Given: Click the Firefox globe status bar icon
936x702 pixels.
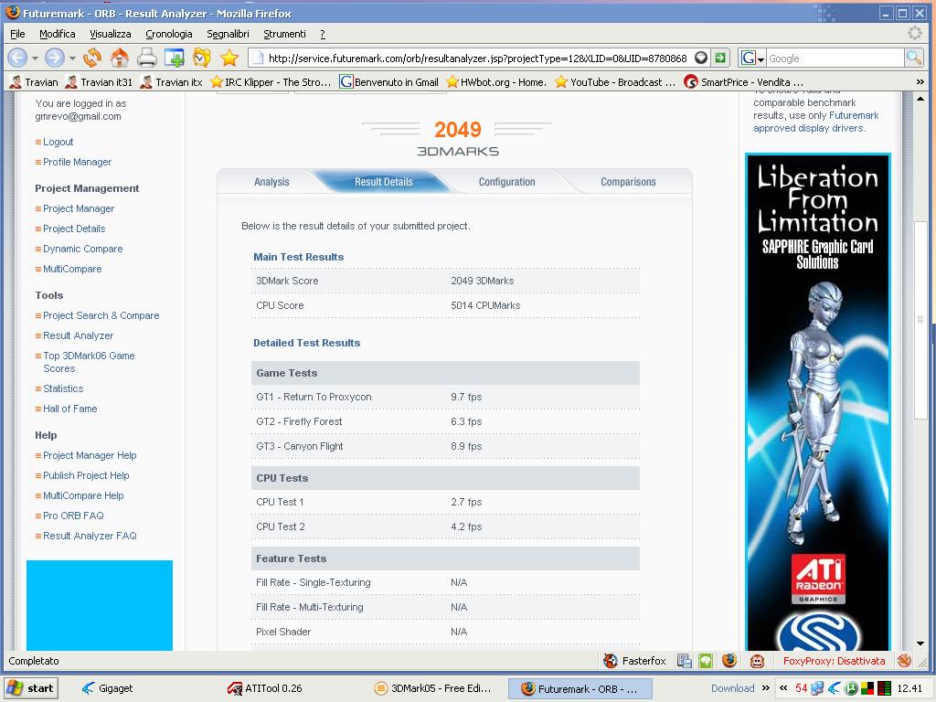Looking at the screenshot, I should coord(729,660).
